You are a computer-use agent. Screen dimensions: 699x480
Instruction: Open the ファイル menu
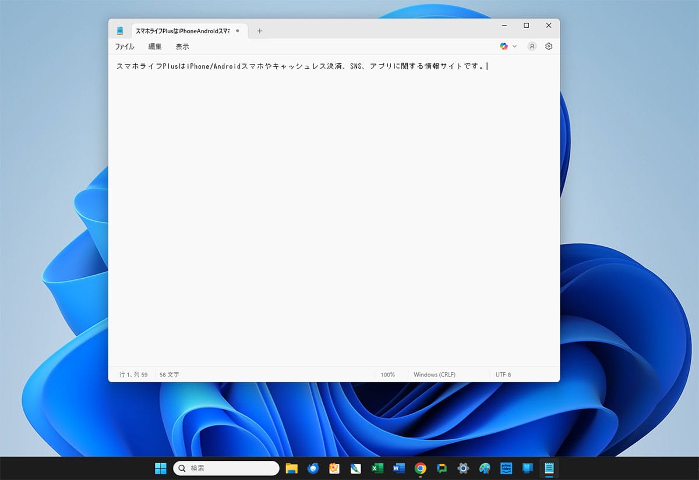pos(125,47)
